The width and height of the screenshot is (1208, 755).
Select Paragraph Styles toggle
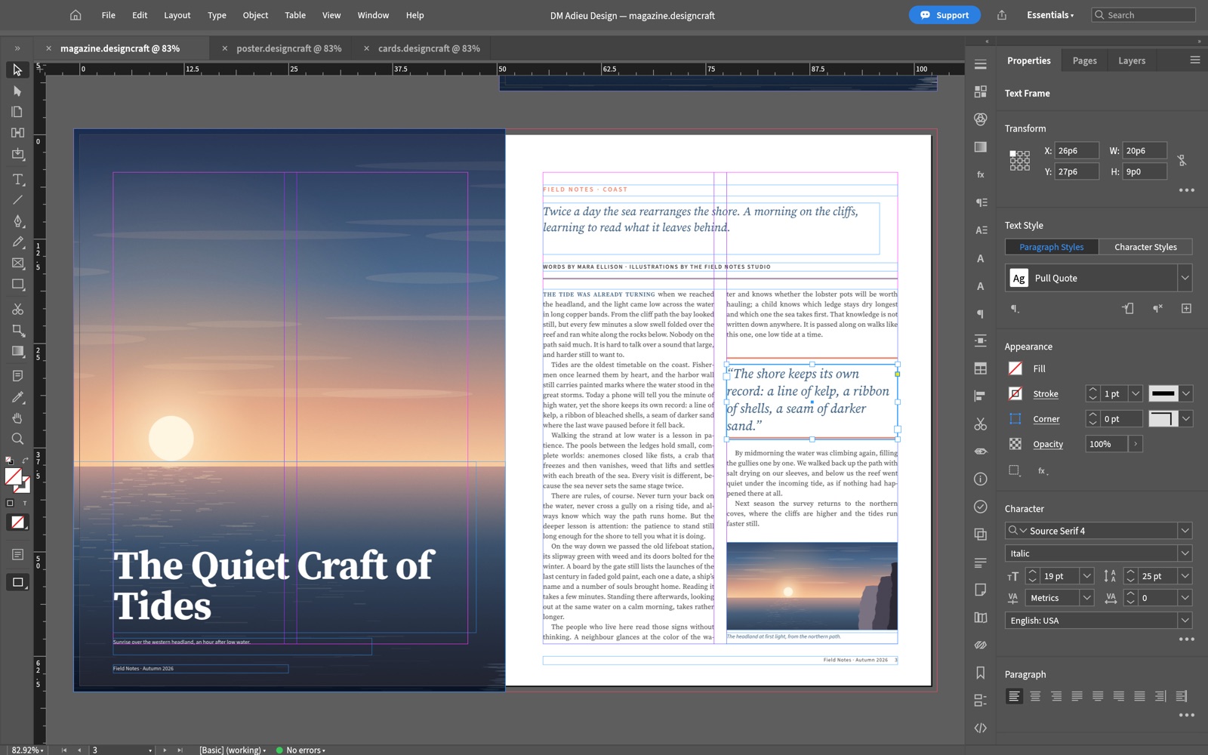pyautogui.click(x=1052, y=247)
